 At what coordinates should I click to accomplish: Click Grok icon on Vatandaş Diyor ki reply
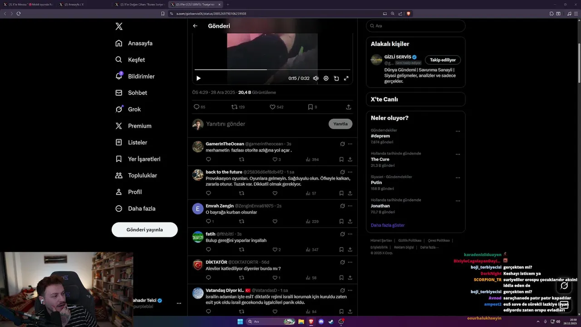[343, 290]
